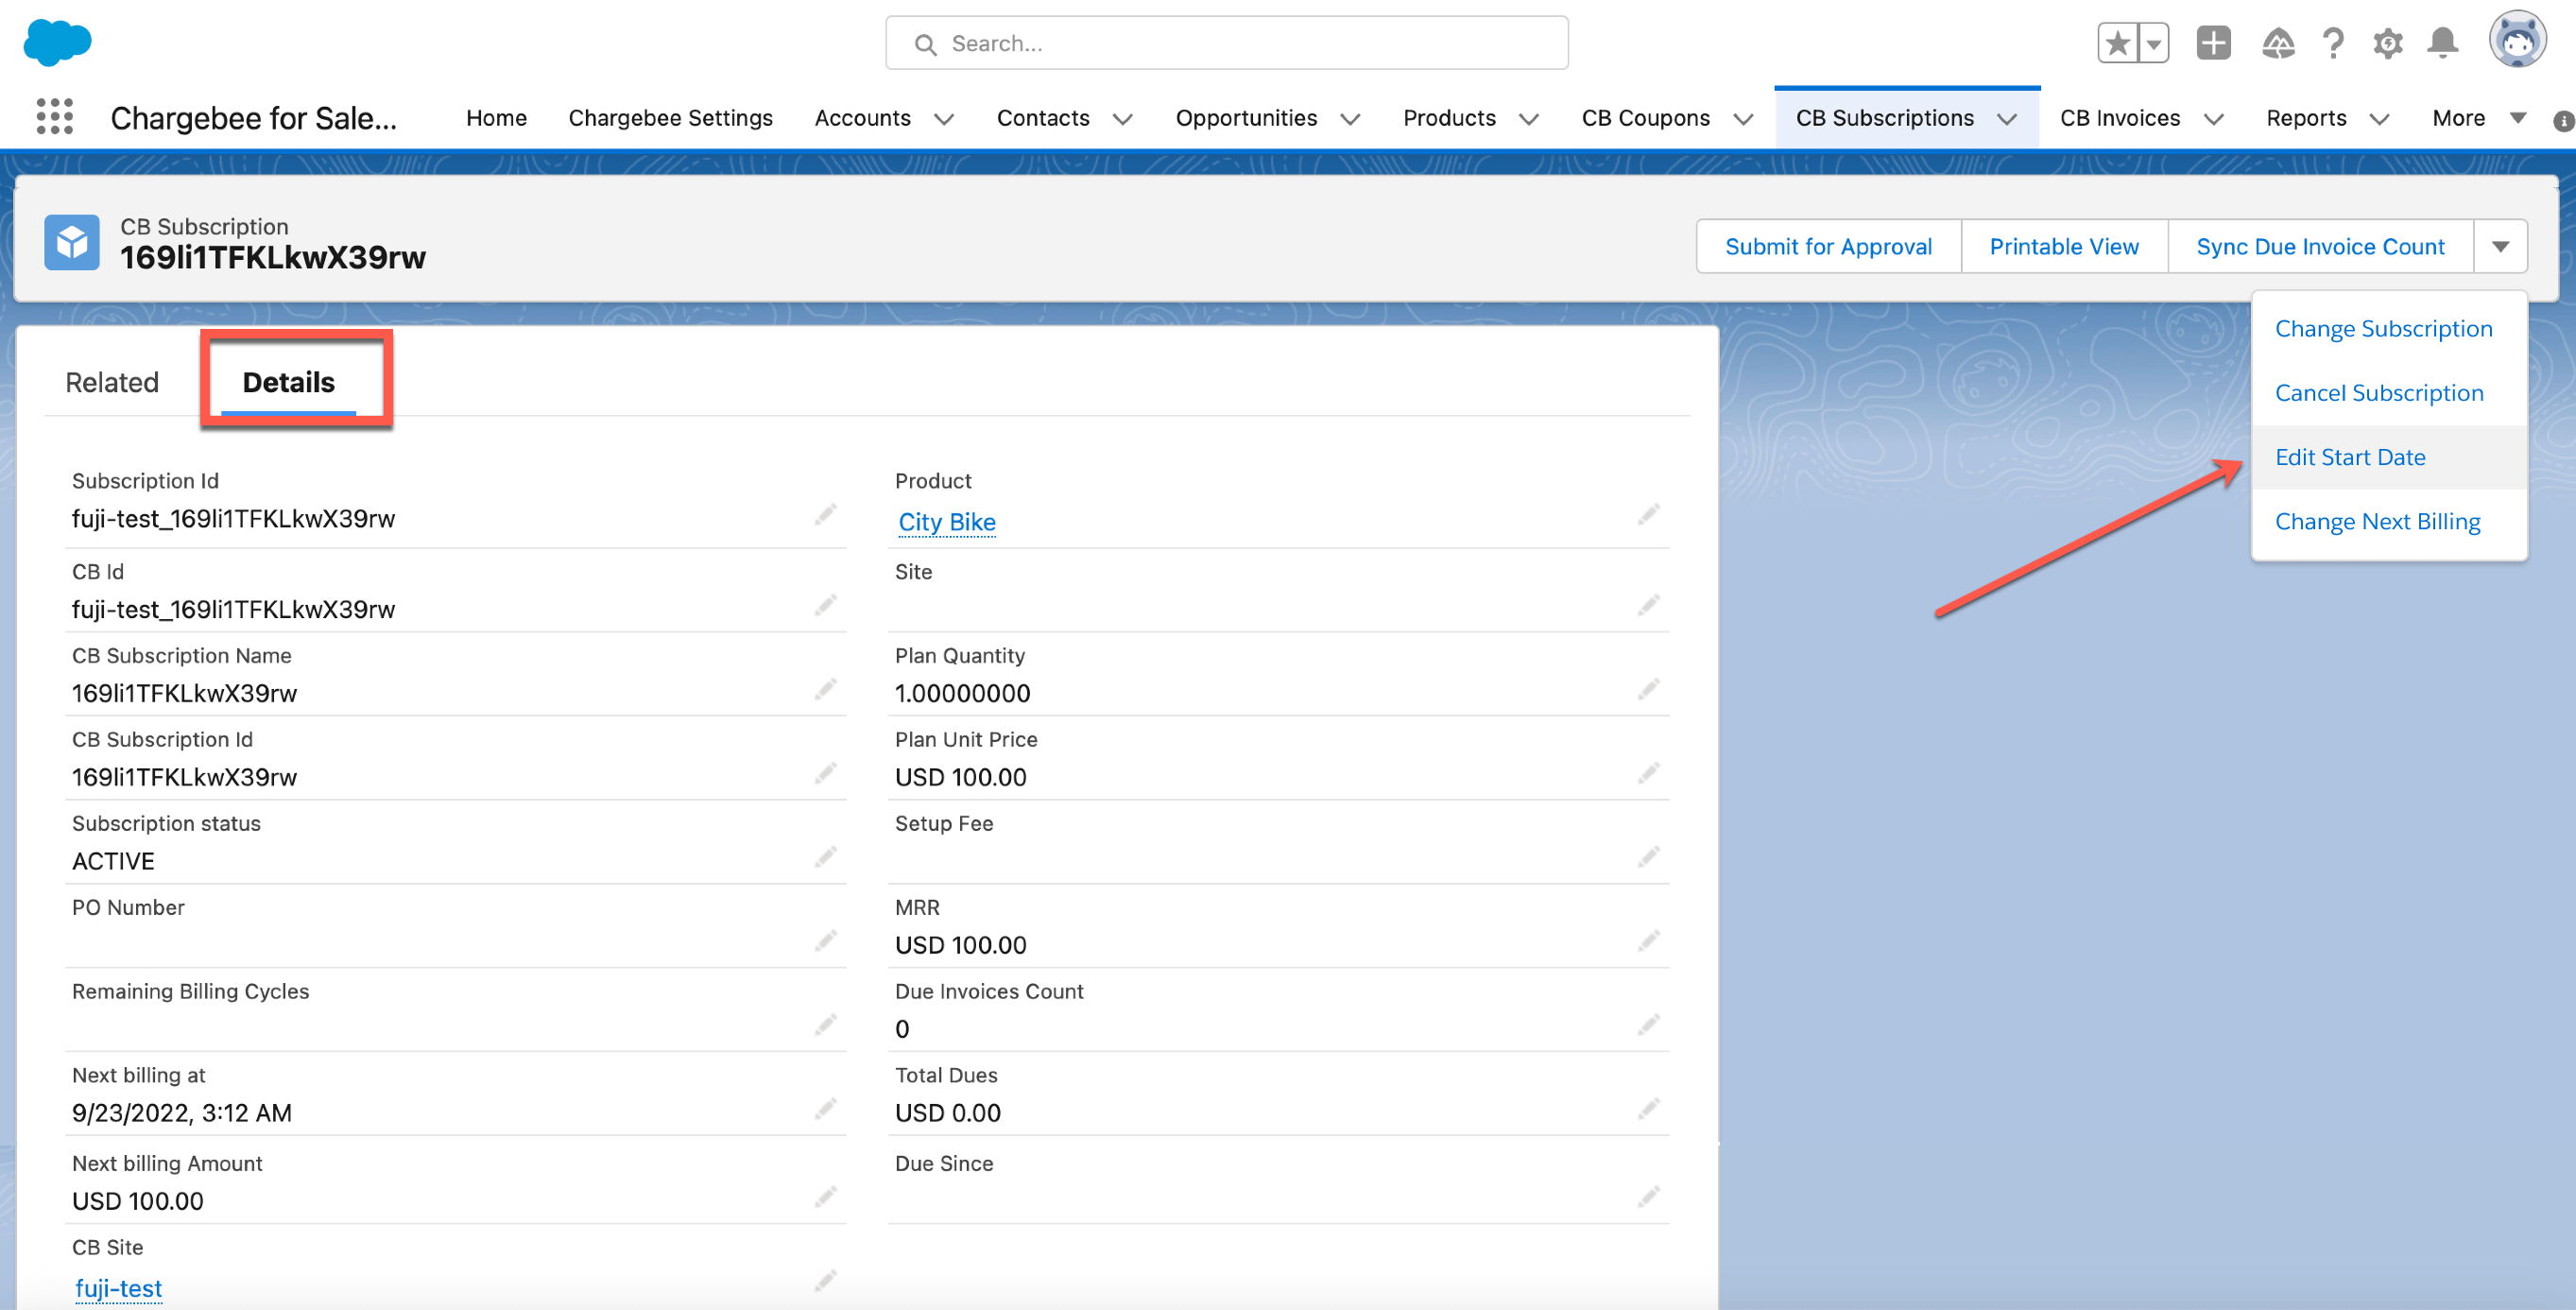
Task: Click the Salesforce cloud logo
Action: click(x=57, y=42)
